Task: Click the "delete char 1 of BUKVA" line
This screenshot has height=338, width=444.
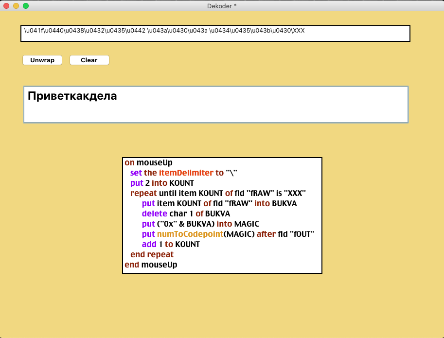Action: point(186,213)
